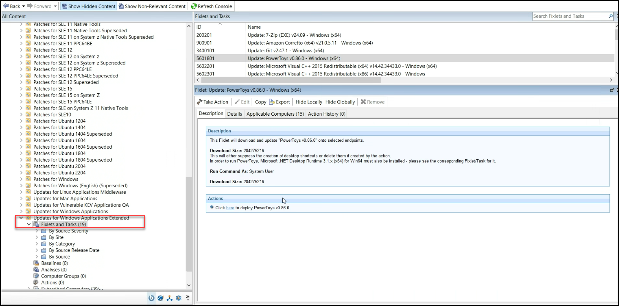
Task: Open the network-tree domain icon
Action: click(x=170, y=298)
